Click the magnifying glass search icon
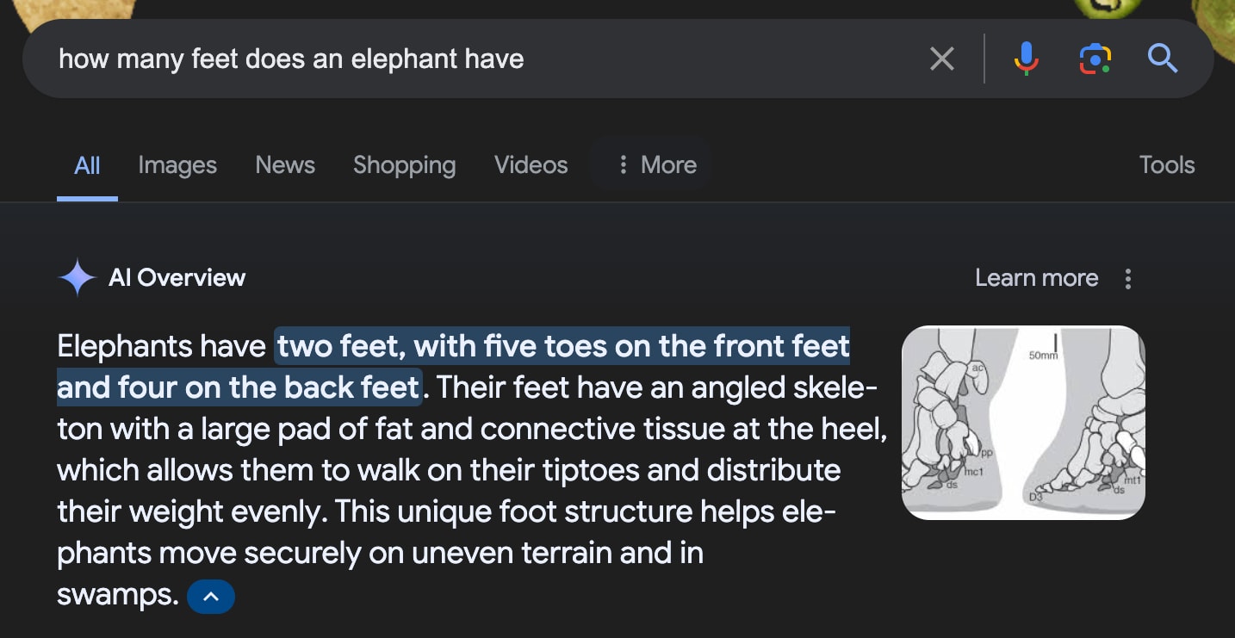1235x638 pixels. (1163, 59)
